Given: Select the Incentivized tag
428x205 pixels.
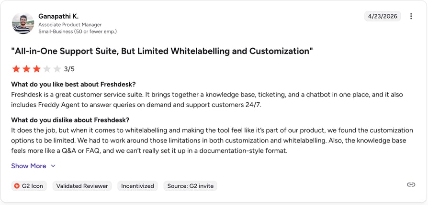Looking at the screenshot, I should tap(137, 186).
